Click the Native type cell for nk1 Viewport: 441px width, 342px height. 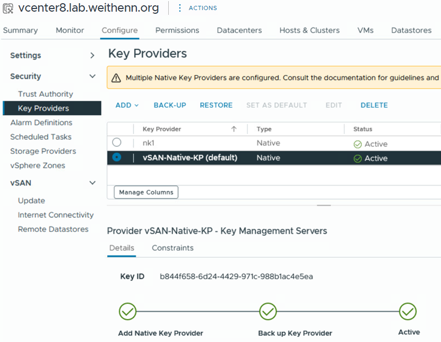point(269,143)
